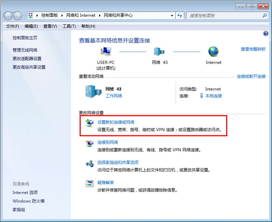The image size is (272, 222).
Task: Expand the 网络和 Internet breadcrumb arrow
Action: click(x=100, y=16)
